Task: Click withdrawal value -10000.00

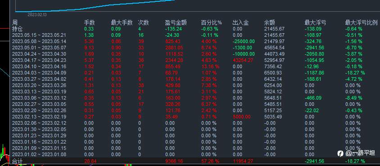Action: (x=244, y=54)
